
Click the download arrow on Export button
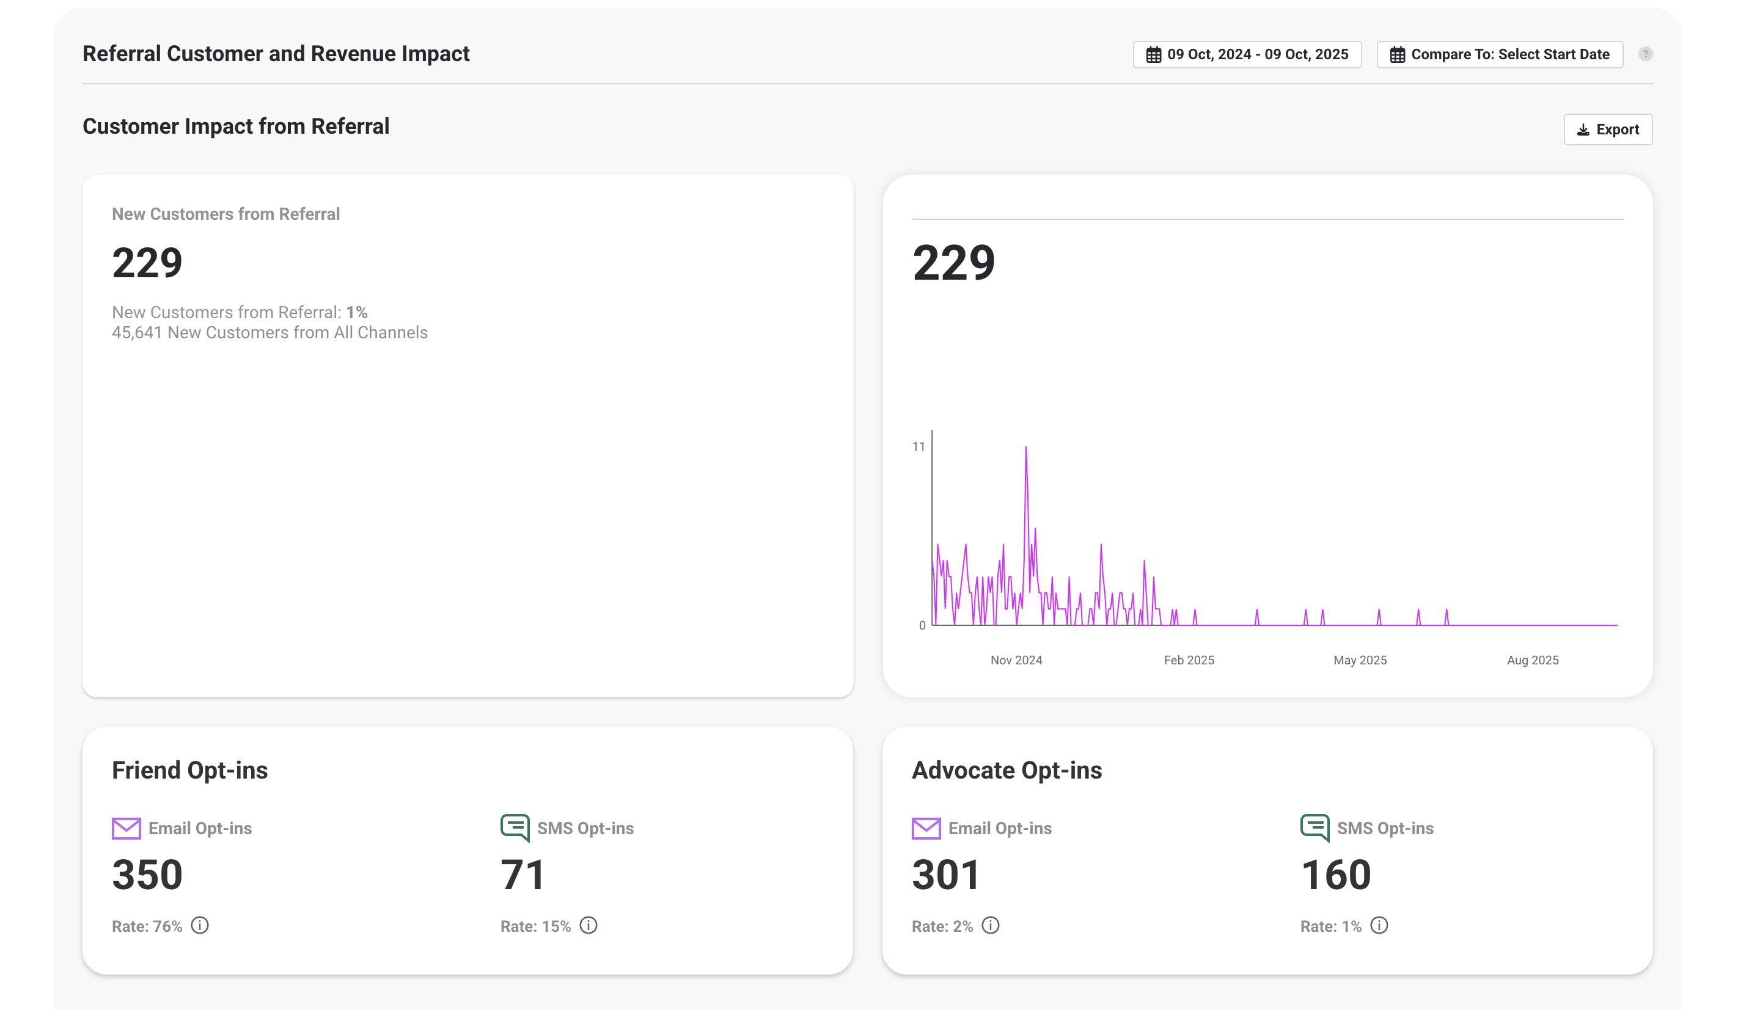(1583, 129)
